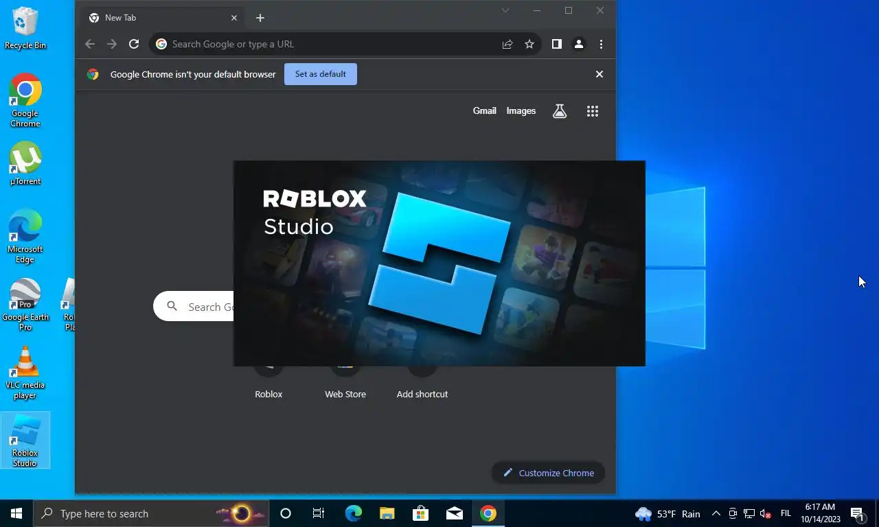
Task: Open Gmail link
Action: point(485,111)
